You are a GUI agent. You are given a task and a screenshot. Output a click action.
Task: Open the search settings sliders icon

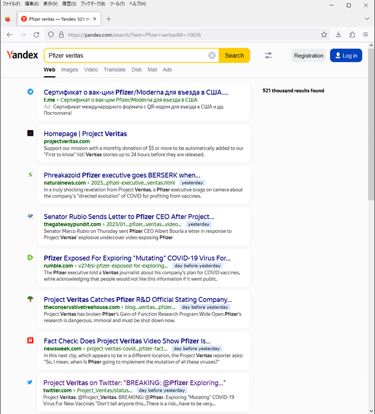click(268, 55)
